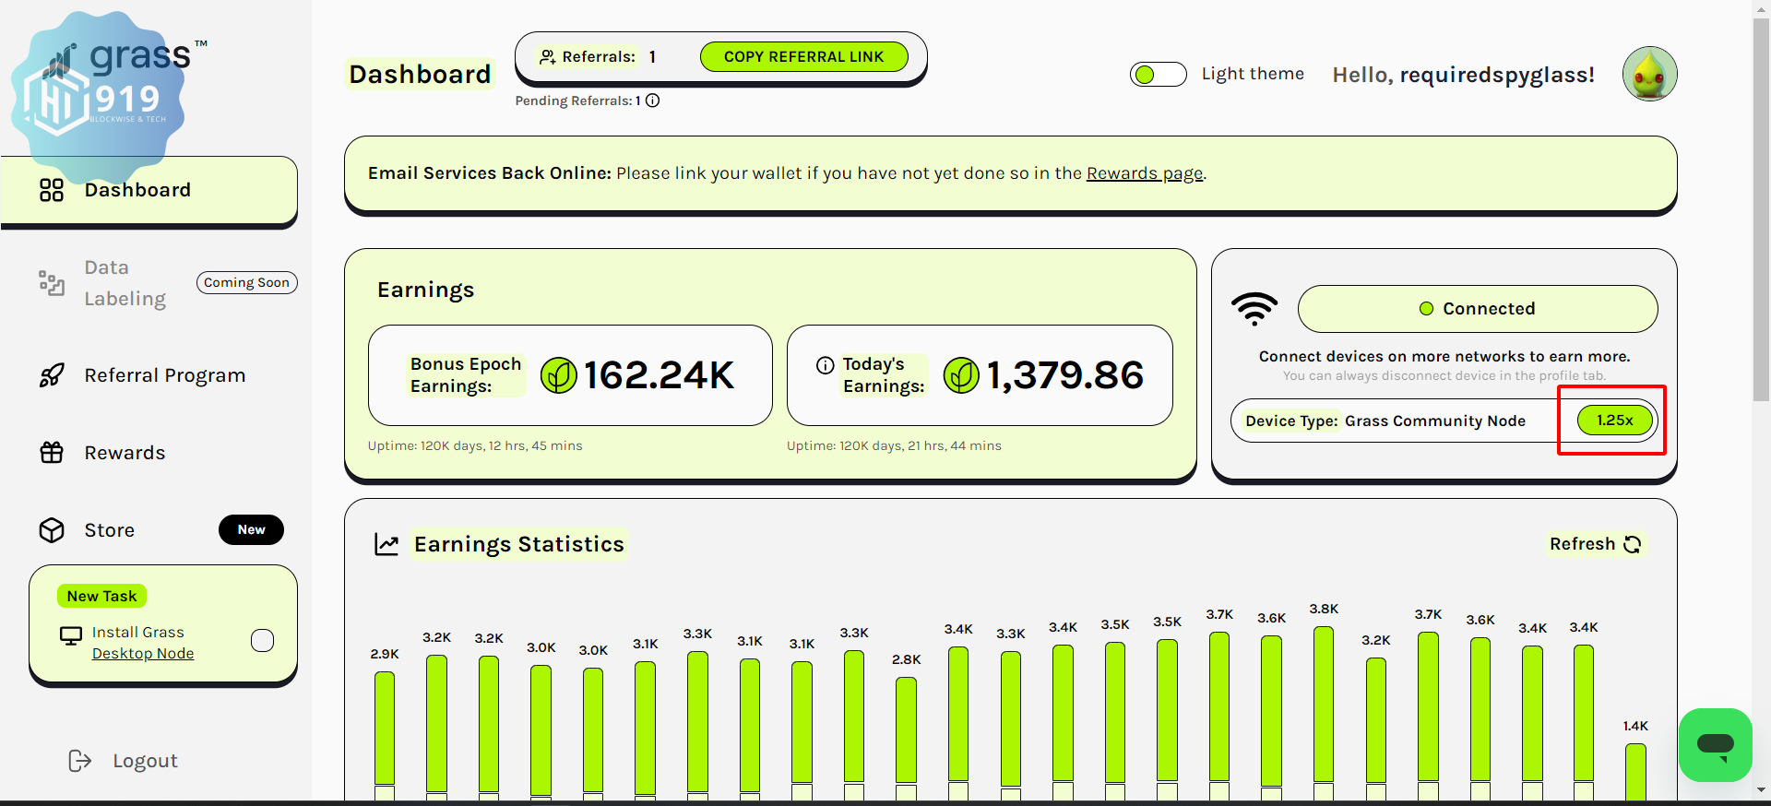Open the Dashboard sidebar item
This screenshot has height=806, width=1771.
coord(149,190)
